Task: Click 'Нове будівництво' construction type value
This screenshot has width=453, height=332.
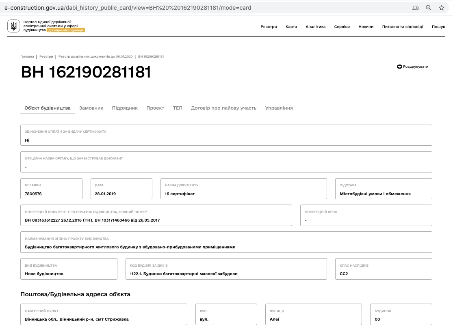Action: 44,274
